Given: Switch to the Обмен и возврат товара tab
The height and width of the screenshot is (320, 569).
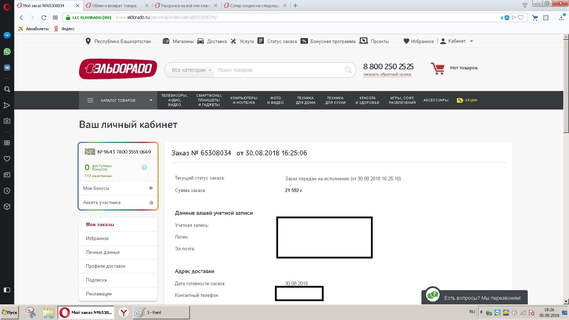Looking at the screenshot, I should point(114,6).
